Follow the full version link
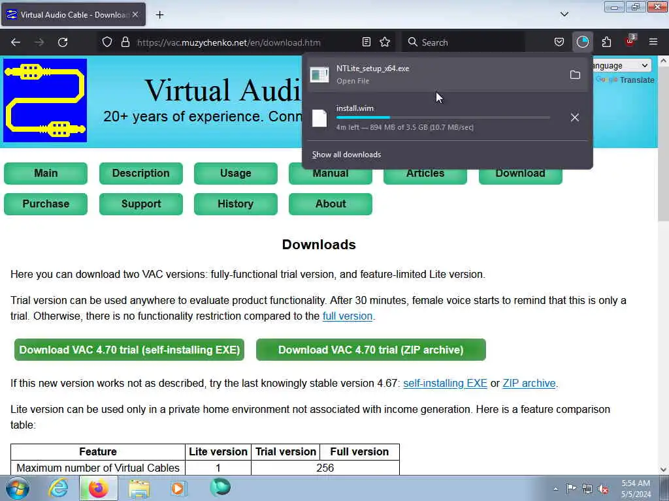 click(348, 316)
